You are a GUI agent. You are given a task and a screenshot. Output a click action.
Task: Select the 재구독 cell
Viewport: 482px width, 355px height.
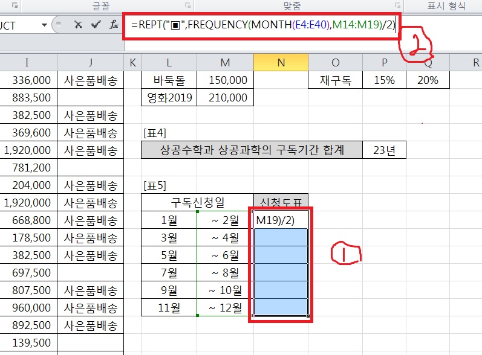coord(335,80)
